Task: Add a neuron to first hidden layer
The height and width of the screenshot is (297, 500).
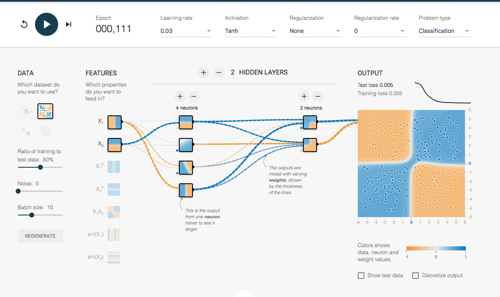Action: click(x=180, y=96)
